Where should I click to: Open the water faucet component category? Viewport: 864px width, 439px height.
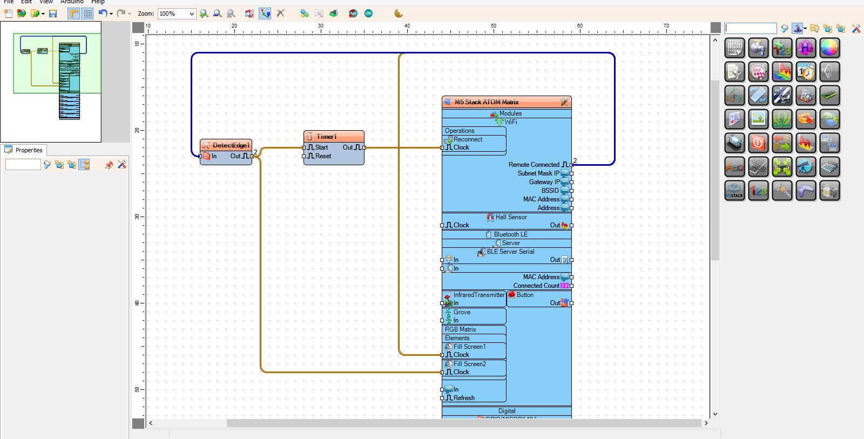(x=758, y=48)
